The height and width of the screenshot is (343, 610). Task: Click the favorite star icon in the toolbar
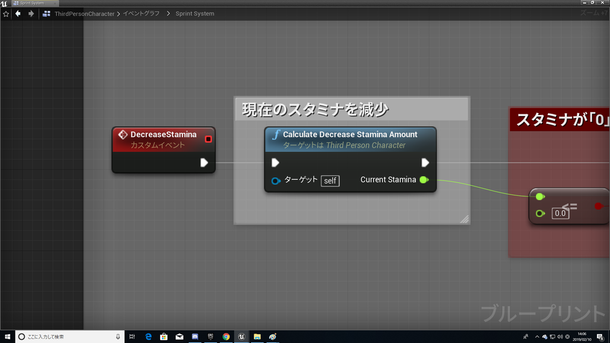5,13
